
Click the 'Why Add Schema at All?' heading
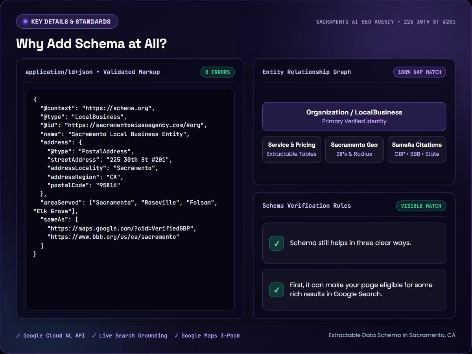point(91,44)
